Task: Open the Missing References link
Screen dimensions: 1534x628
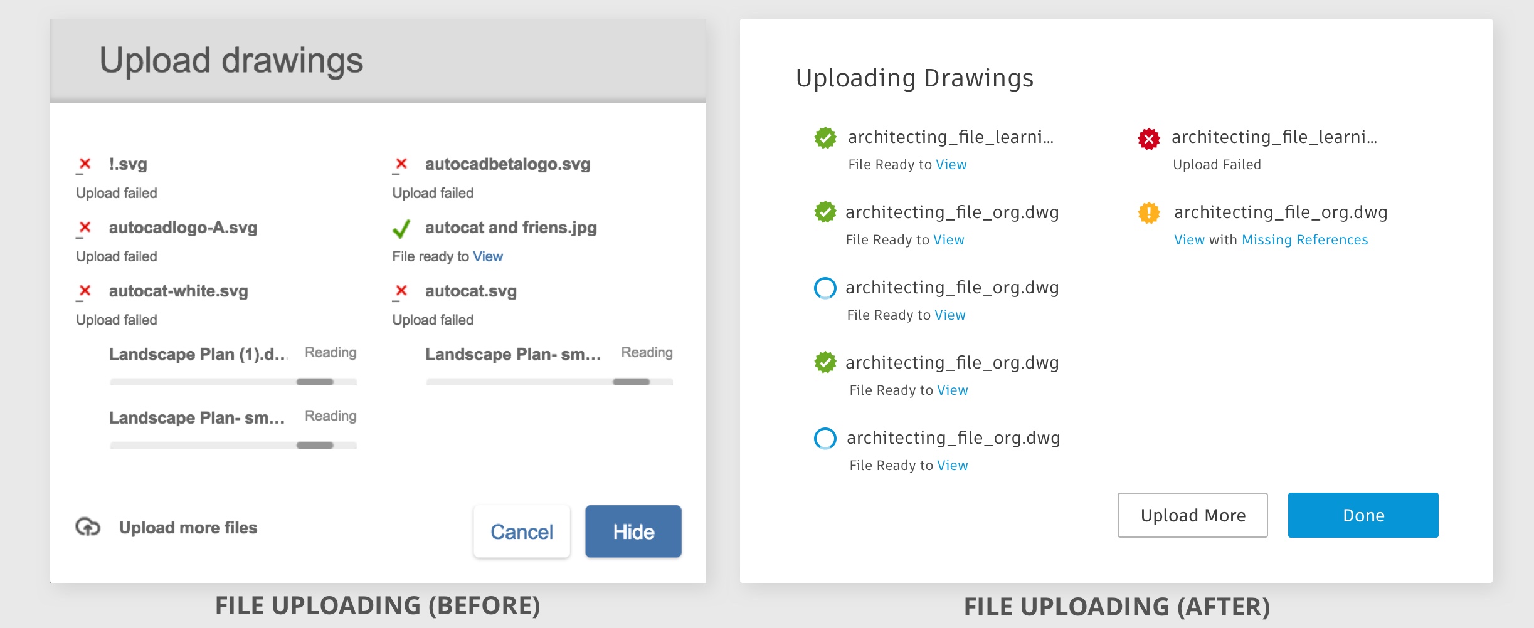Action: [x=1304, y=240]
